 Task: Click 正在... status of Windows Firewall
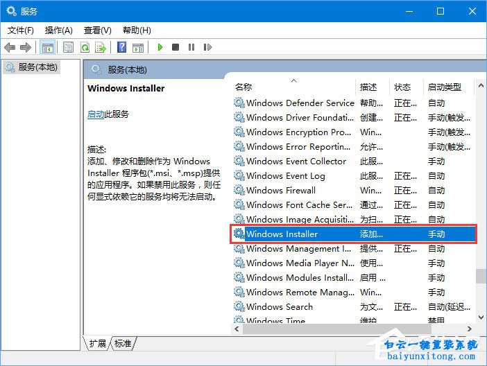point(405,191)
